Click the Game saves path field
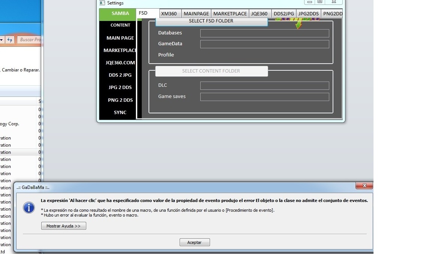The height and width of the screenshot is (254, 432). [x=264, y=97]
